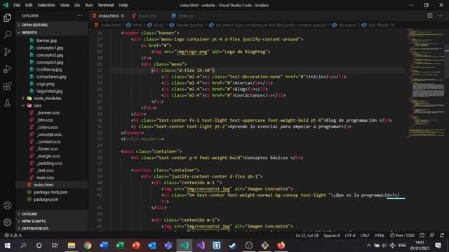
Task: Open taskbar search
Action: (23, 246)
